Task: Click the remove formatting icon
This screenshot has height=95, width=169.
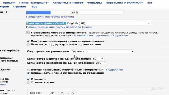Action: tap(73, 93)
